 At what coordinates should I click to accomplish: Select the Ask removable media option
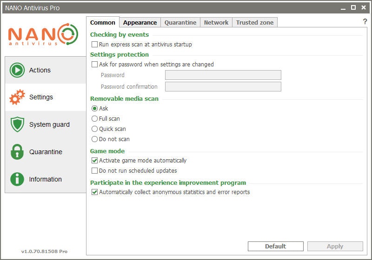click(94, 109)
